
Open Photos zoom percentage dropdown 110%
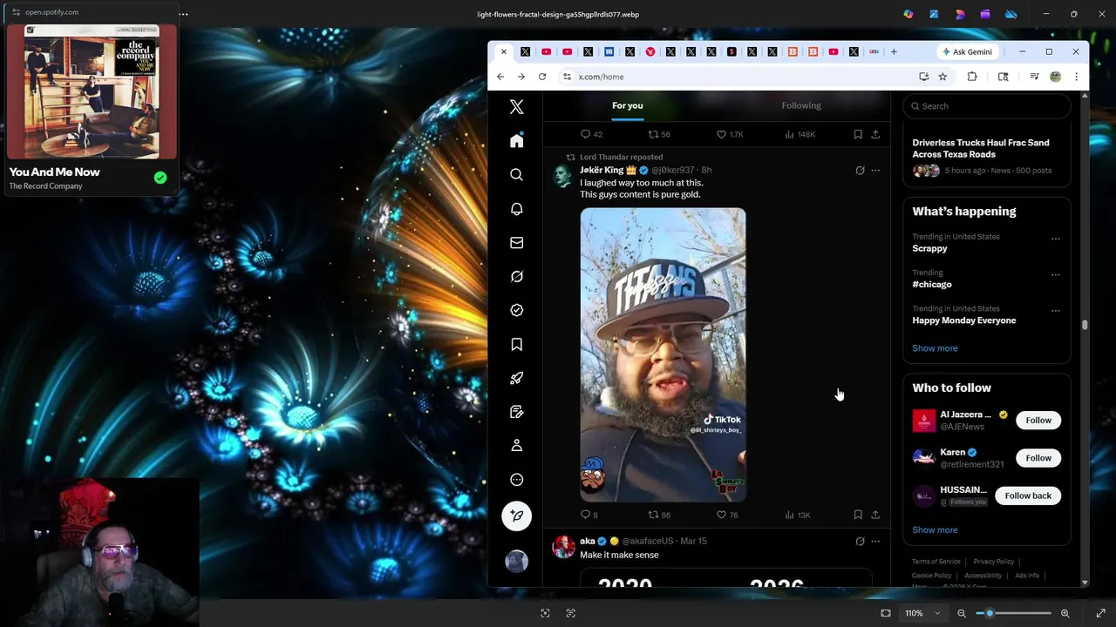tap(922, 613)
